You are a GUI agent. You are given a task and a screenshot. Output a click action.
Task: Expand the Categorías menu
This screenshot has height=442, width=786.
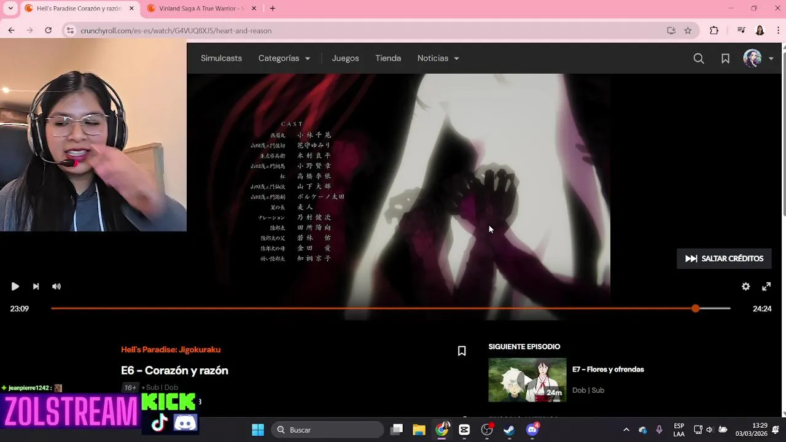pos(284,58)
